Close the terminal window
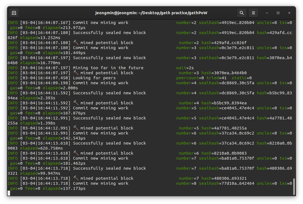Screen dimensions: 303x204 (x=289, y=13)
